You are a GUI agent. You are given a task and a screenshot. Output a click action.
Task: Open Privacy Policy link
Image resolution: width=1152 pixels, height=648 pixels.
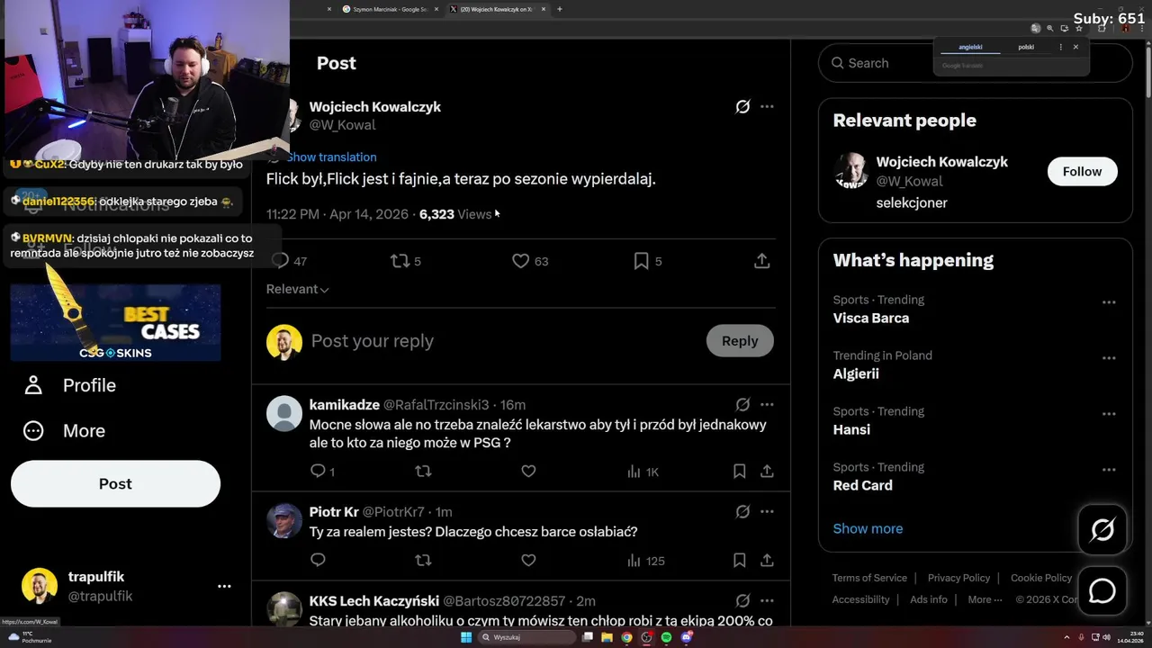958,578
